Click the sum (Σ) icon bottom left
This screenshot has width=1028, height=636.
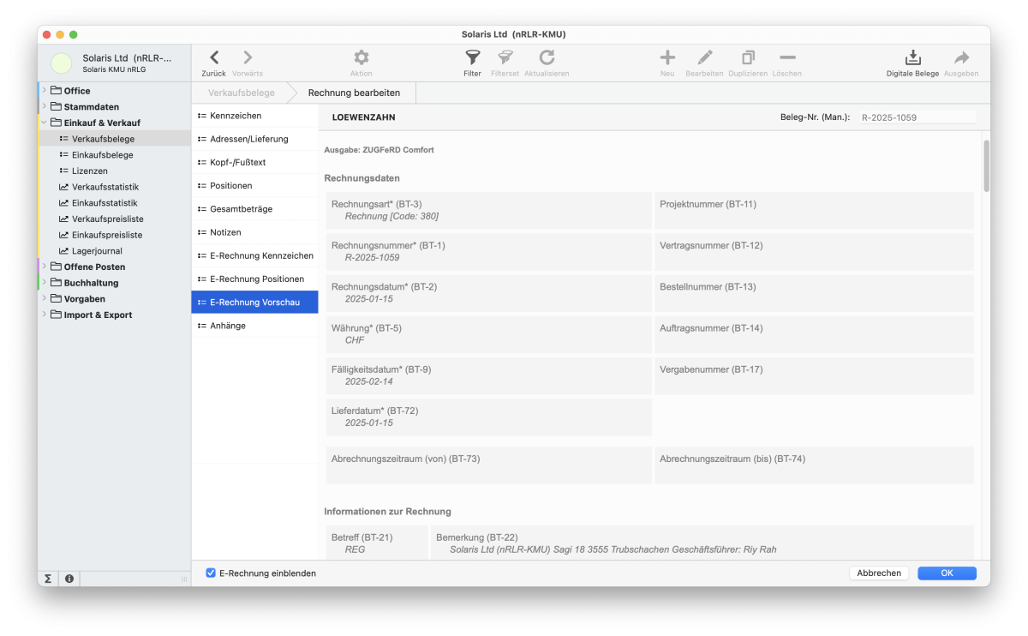(x=47, y=579)
